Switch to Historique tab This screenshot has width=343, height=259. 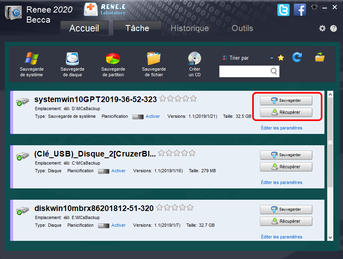190,28
